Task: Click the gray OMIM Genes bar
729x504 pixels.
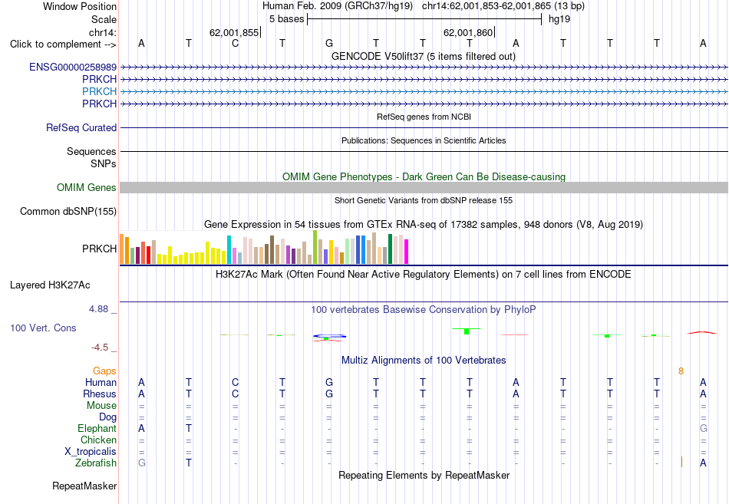Action: point(424,187)
